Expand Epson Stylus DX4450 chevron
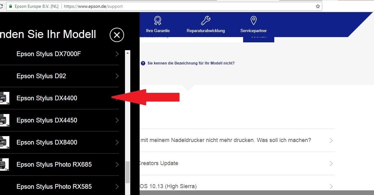Viewport: 374px width, 195px height. (117, 120)
